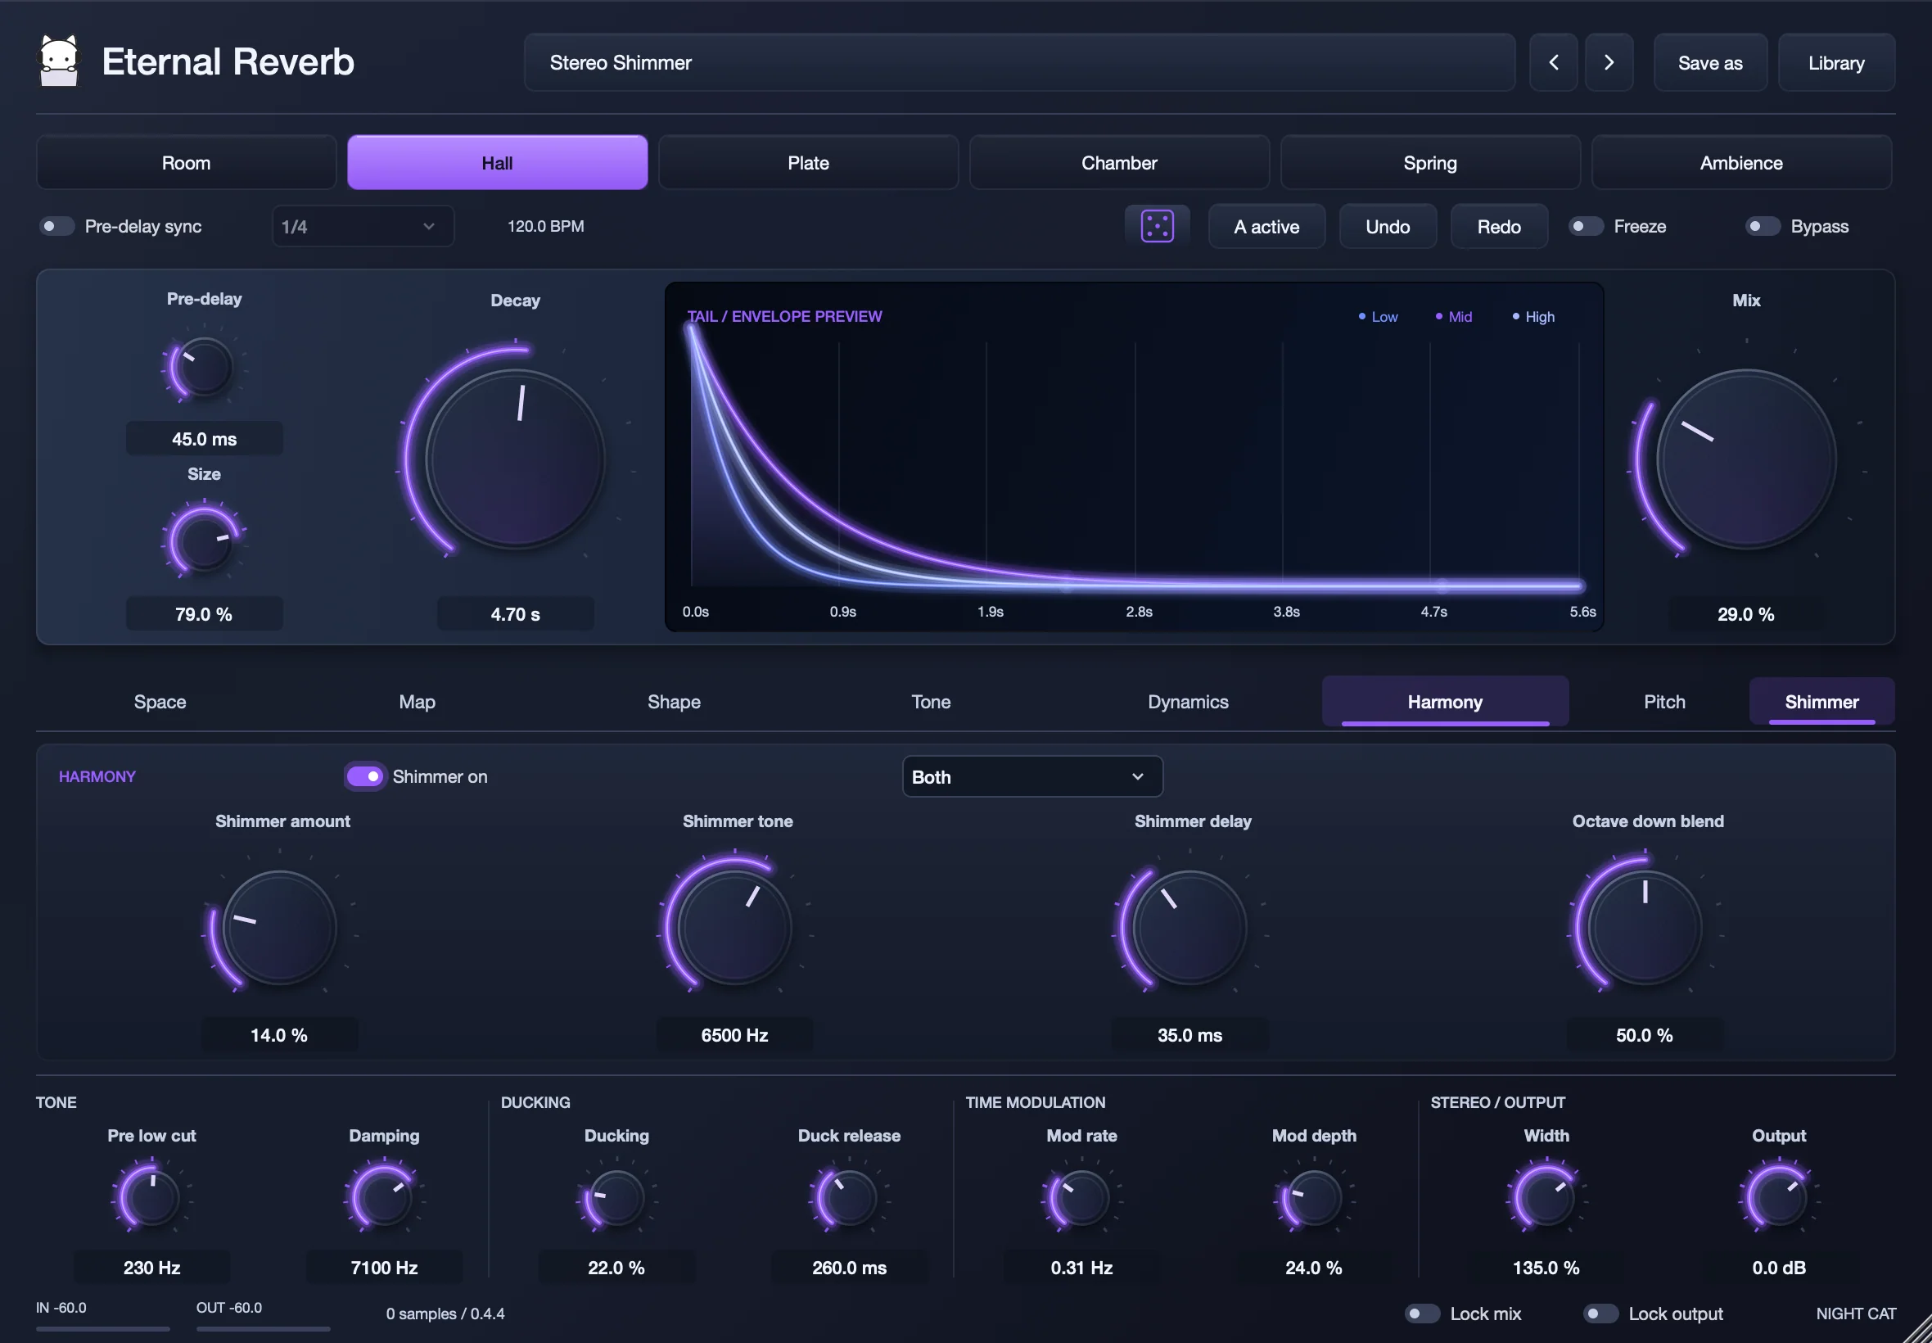The width and height of the screenshot is (1932, 1343).
Task: Go to the next preset arrow
Action: tap(1608, 62)
